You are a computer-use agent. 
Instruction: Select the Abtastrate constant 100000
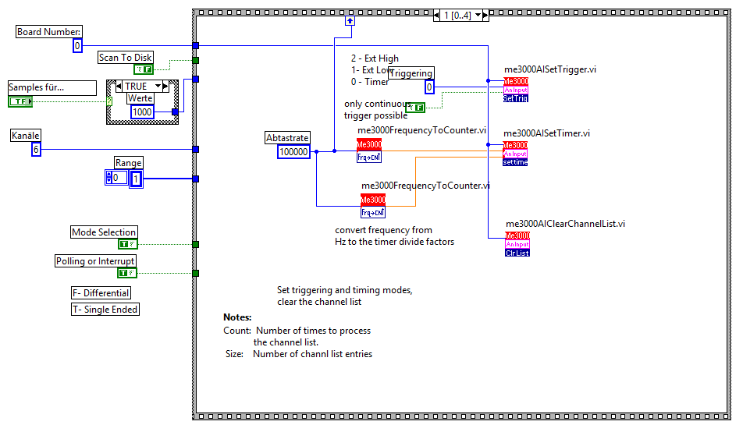click(293, 152)
